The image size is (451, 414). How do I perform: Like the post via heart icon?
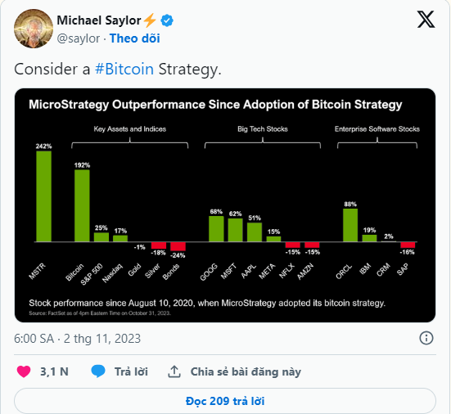24,371
